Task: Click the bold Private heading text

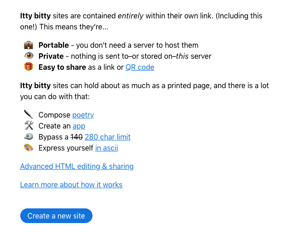Action: (x=51, y=56)
